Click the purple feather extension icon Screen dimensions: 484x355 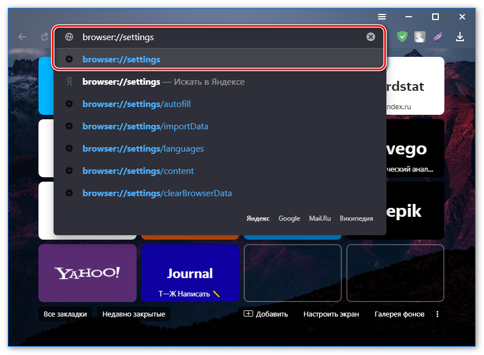pyautogui.click(x=438, y=37)
